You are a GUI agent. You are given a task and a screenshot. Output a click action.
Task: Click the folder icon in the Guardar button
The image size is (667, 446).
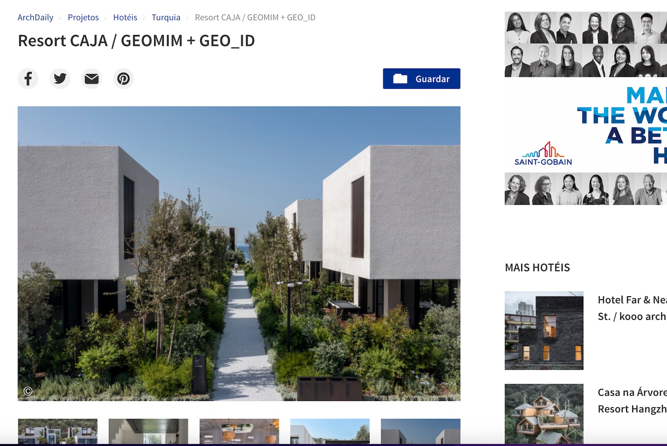tap(400, 79)
